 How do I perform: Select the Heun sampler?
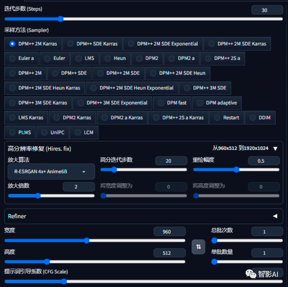coord(115,58)
